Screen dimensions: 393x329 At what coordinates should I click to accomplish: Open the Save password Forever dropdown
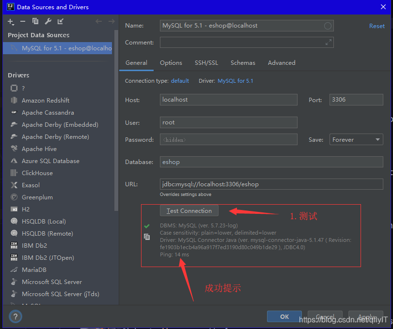[x=356, y=139]
